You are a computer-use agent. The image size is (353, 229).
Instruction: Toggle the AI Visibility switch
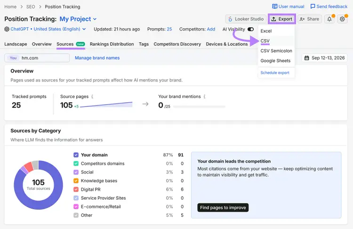coord(250,29)
